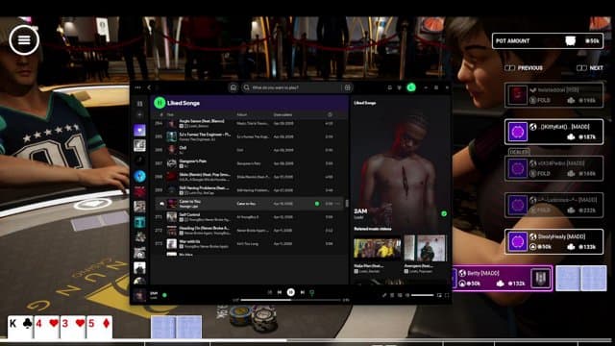Open the blue circular playlist in the sidebar
The height and width of the screenshot is (346, 615).
coord(139,176)
